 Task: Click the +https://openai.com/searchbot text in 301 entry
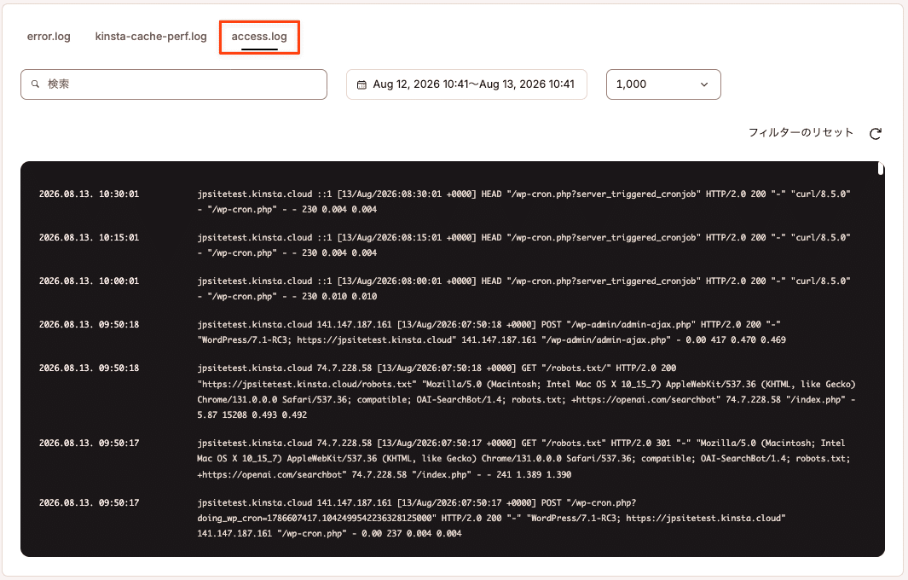270,474
